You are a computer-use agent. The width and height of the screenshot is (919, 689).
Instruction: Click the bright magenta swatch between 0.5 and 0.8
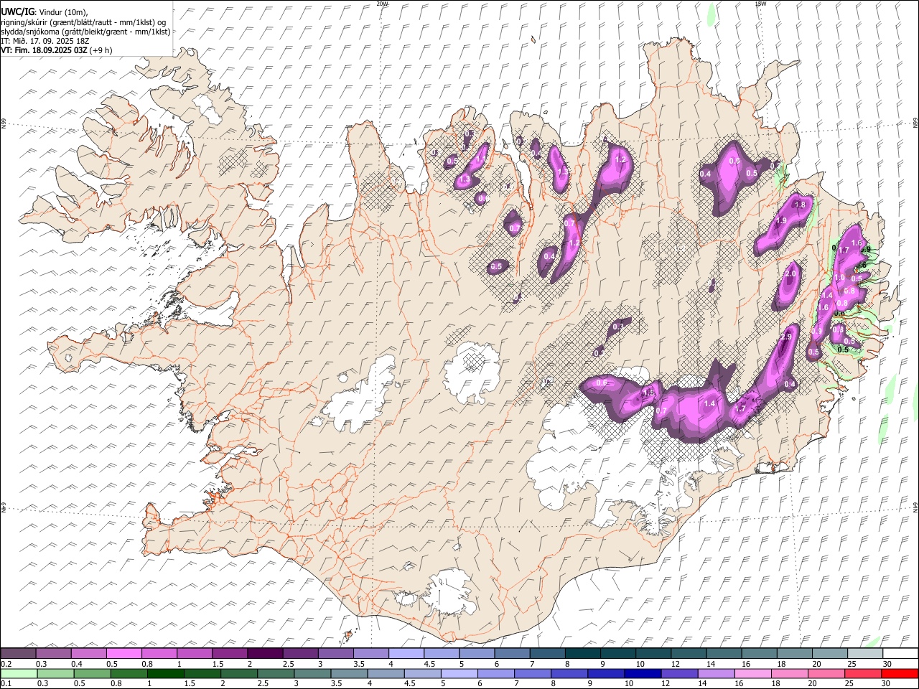(x=124, y=654)
